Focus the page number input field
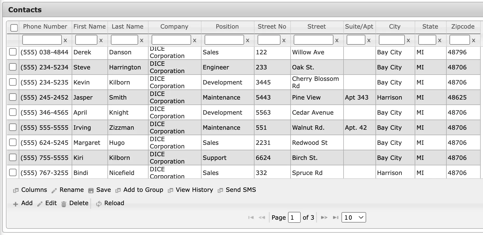Image resolution: width=483 pixels, height=235 pixels. pyautogui.click(x=294, y=217)
